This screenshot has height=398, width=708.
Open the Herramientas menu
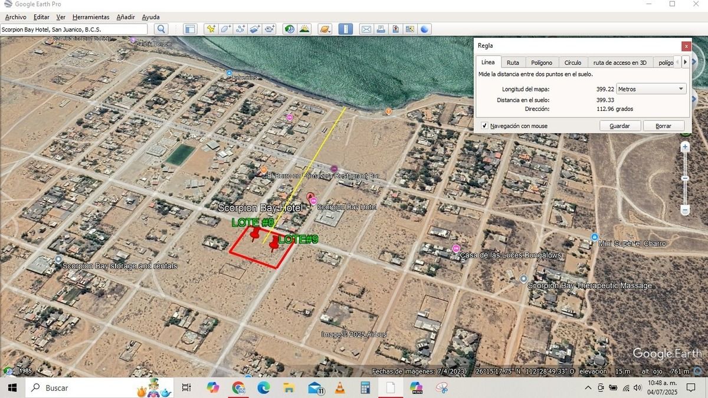(x=91, y=17)
